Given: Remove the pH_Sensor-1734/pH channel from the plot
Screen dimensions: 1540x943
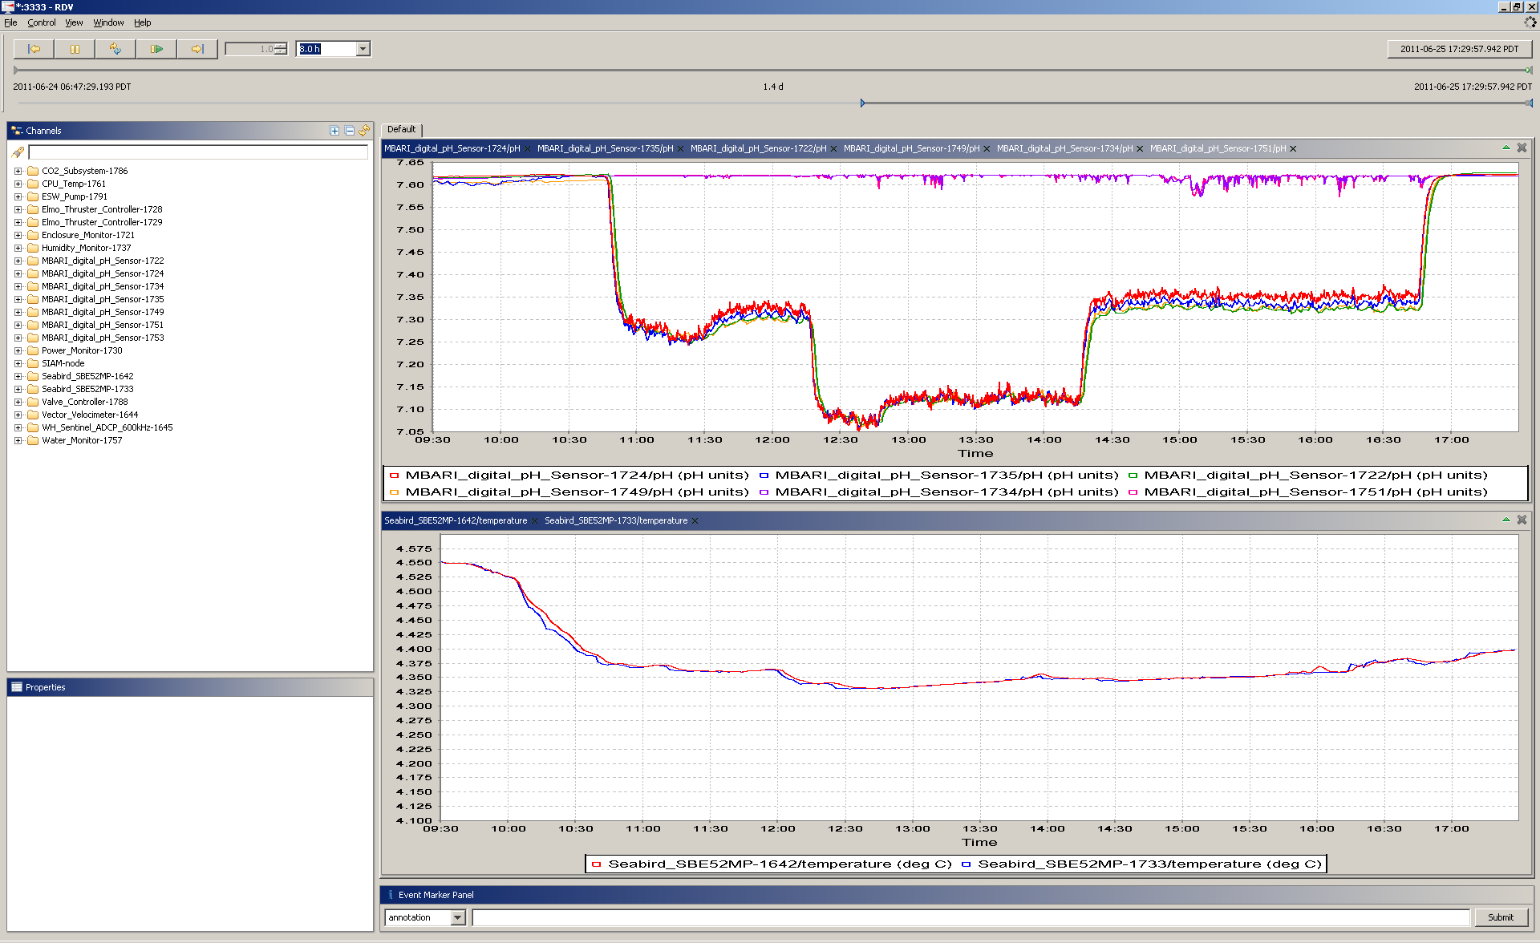Looking at the screenshot, I should [x=1140, y=148].
